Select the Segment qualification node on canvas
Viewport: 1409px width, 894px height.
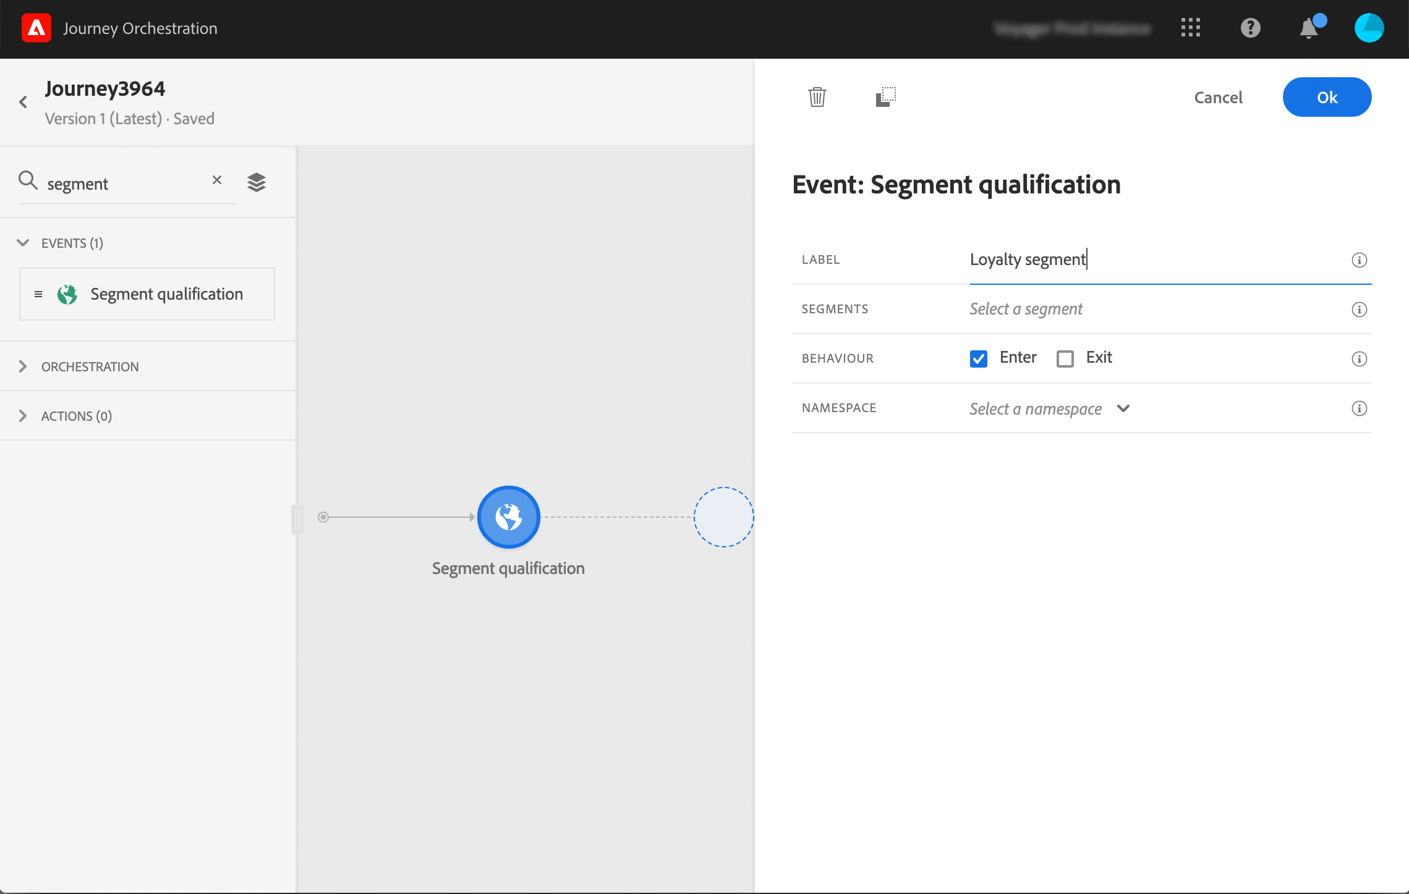tap(508, 517)
